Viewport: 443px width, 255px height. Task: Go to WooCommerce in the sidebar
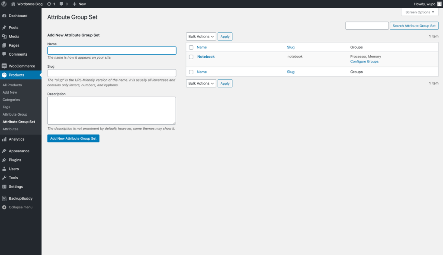point(22,66)
